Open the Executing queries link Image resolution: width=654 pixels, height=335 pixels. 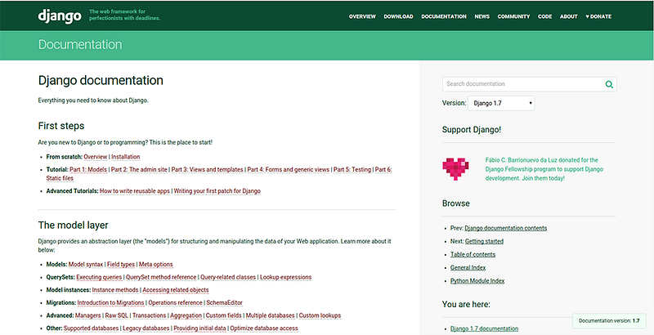(99, 278)
